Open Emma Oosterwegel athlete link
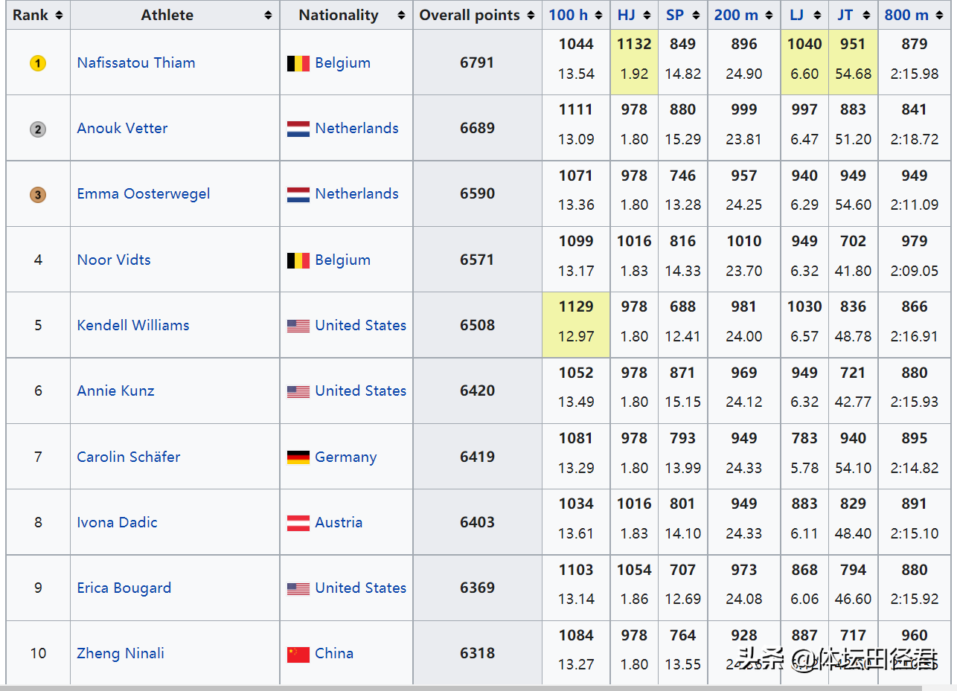This screenshot has height=691, width=957. pos(144,194)
